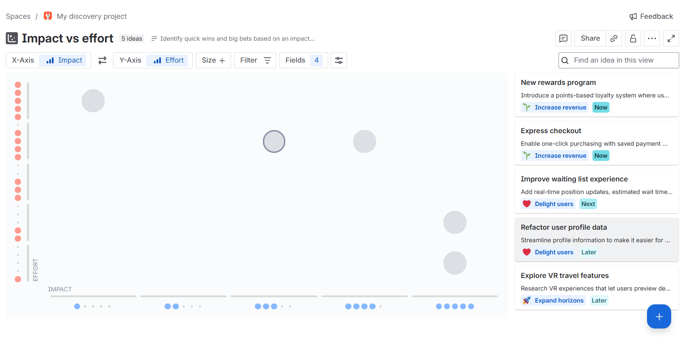Open the Fields dropdown showing 4
This screenshot has height=337, width=681.
tap(303, 60)
